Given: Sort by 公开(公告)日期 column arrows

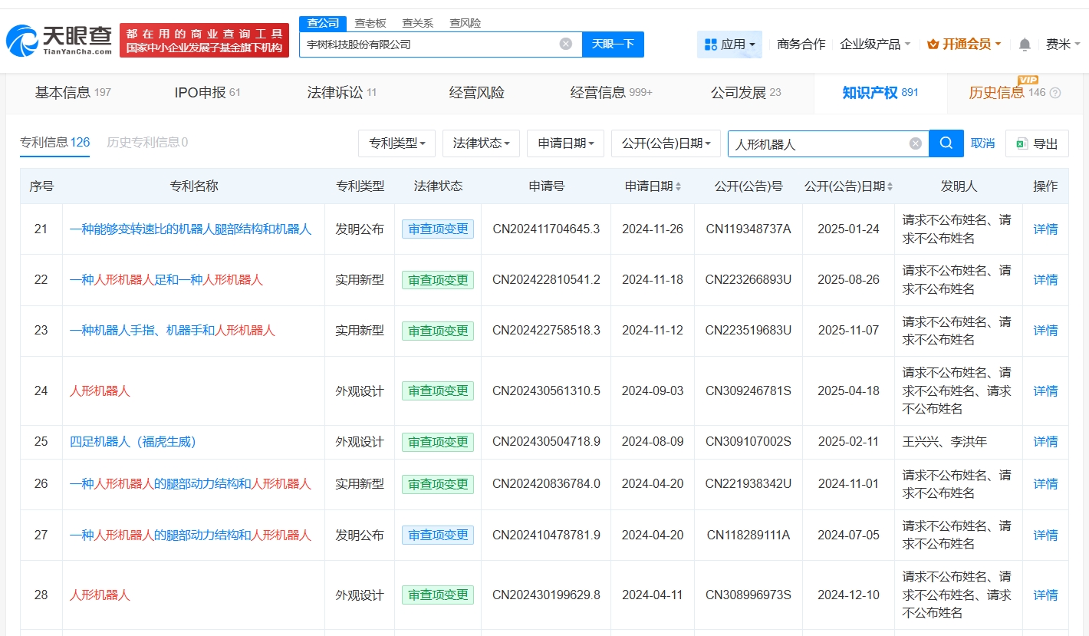Looking at the screenshot, I should coord(889,186).
